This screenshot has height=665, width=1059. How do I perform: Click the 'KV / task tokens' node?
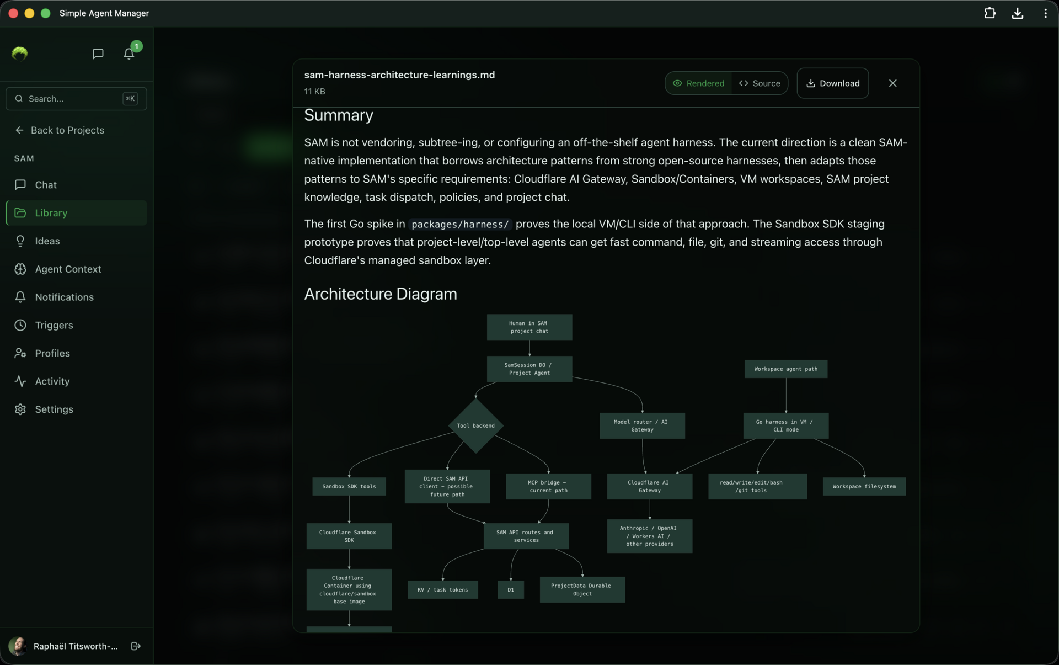442,590
